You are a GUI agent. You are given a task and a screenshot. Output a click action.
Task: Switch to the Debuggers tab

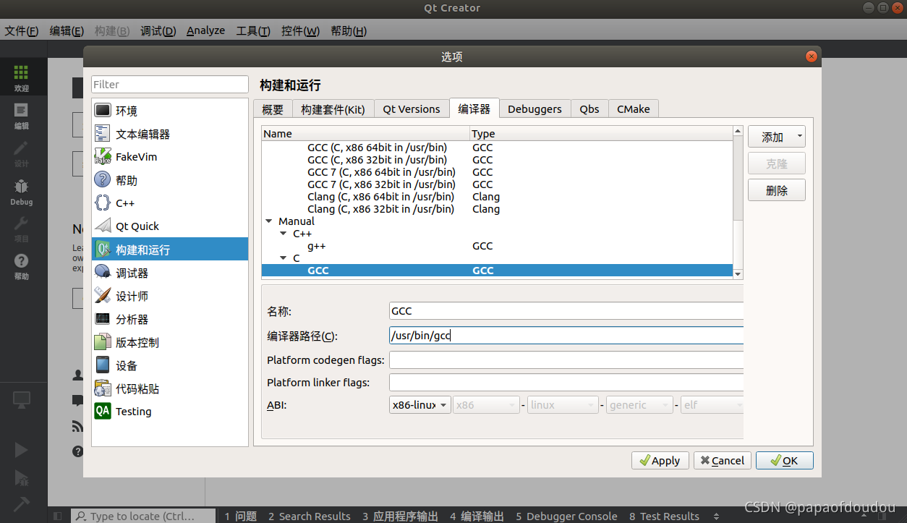(535, 109)
